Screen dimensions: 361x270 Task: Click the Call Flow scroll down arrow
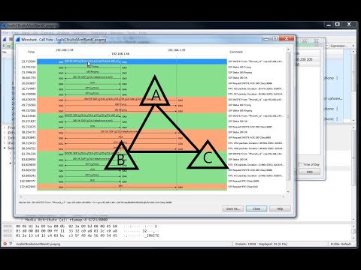coord(288,192)
